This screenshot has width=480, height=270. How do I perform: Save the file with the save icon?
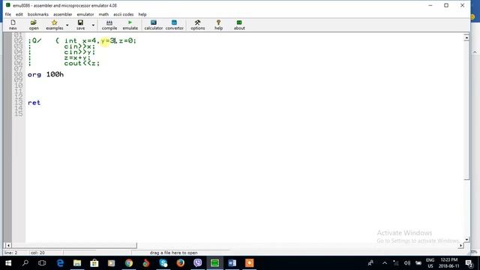(80, 25)
